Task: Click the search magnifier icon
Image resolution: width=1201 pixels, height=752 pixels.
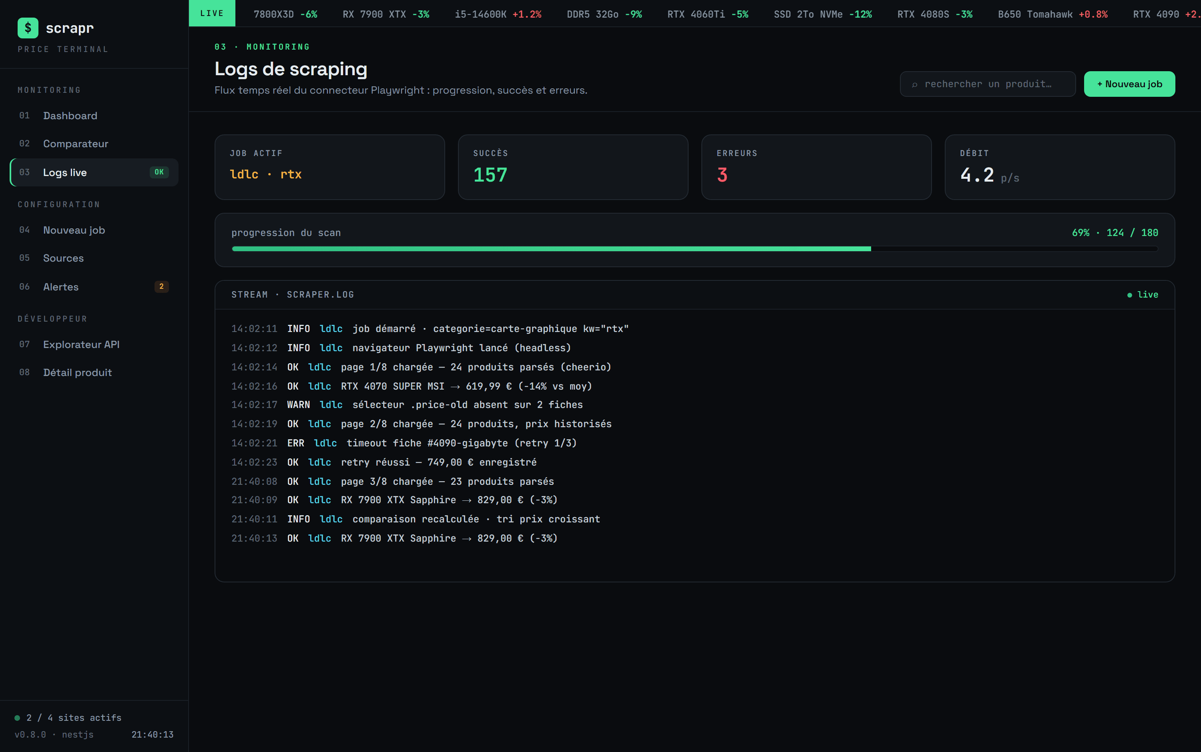Action: click(x=914, y=84)
